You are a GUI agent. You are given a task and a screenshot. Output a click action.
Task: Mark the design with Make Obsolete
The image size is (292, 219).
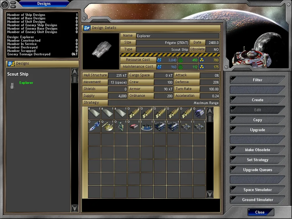point(257,150)
